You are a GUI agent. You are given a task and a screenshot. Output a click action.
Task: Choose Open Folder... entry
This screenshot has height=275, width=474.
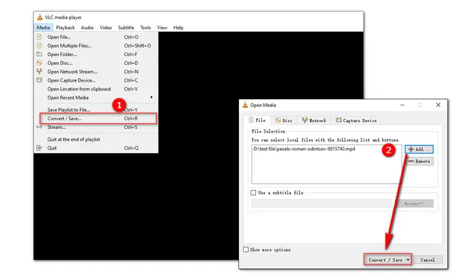coord(96,54)
